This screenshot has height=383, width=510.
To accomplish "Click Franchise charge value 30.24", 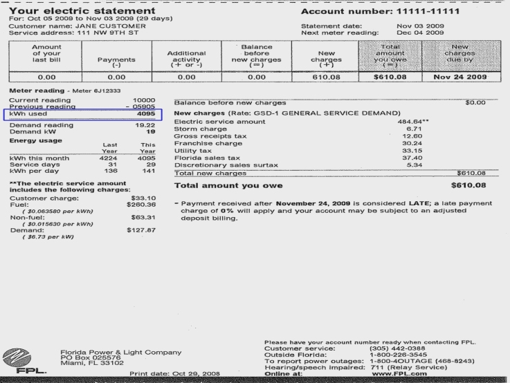I will pyautogui.click(x=412, y=143).
